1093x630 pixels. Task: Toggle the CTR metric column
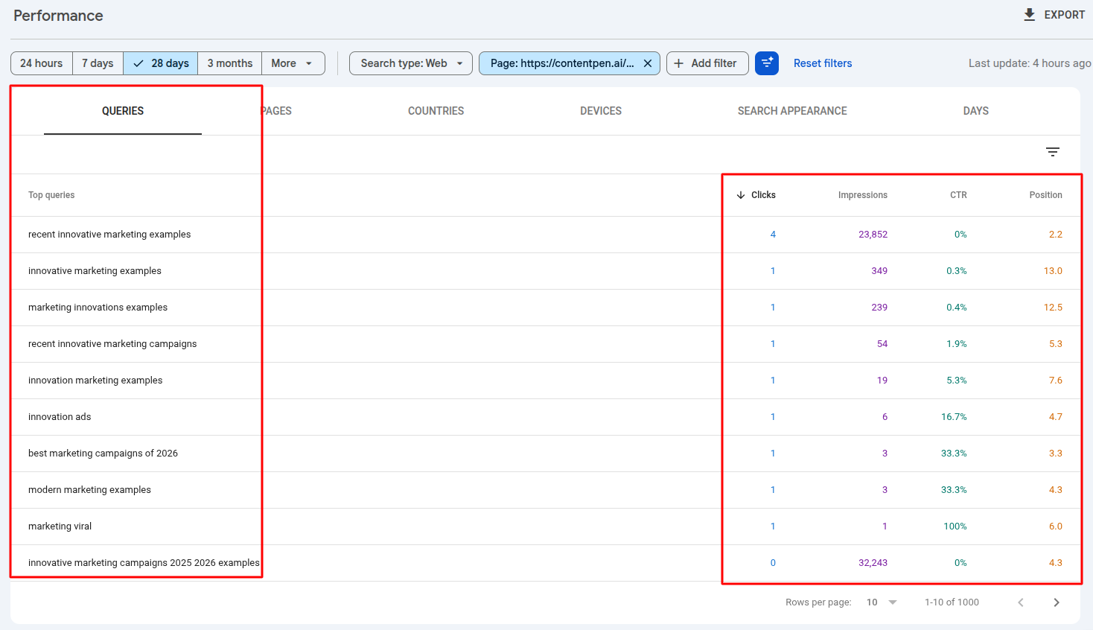(x=958, y=194)
